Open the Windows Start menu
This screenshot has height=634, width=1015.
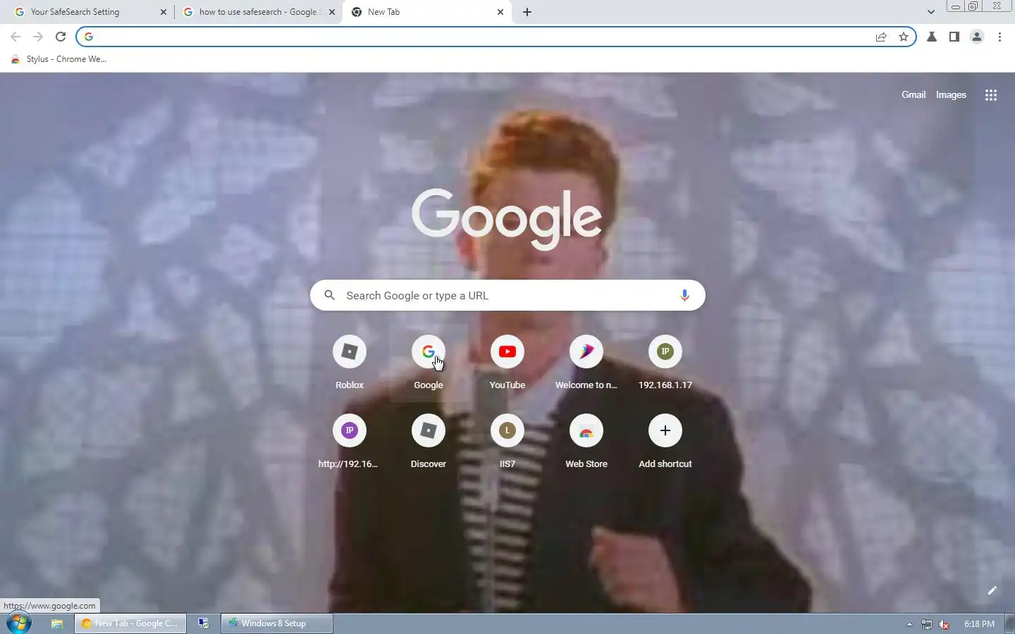click(x=19, y=623)
